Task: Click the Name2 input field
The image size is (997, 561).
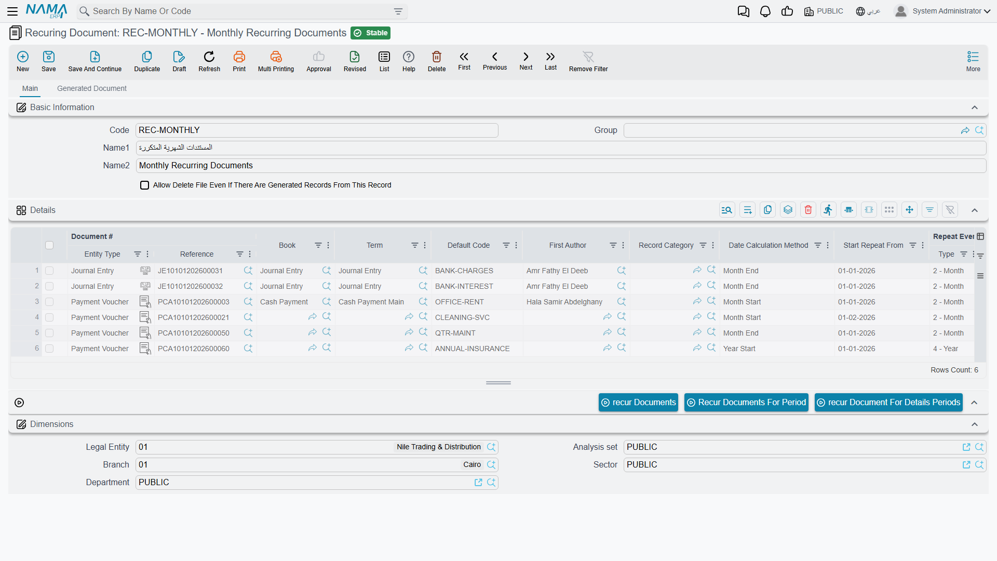Action: click(561, 166)
